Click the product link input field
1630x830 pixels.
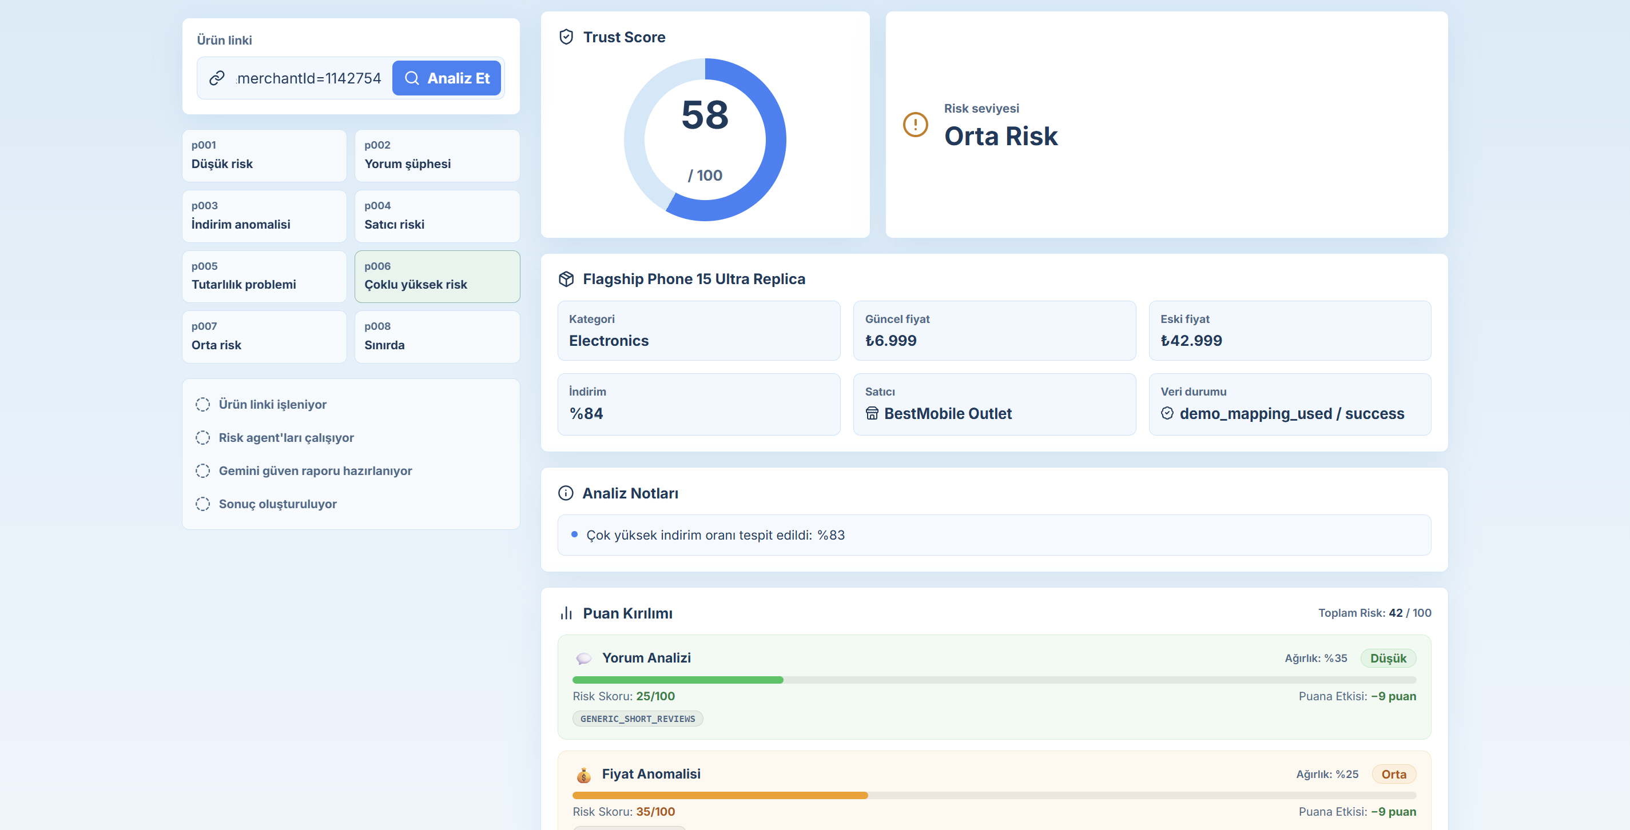click(308, 78)
